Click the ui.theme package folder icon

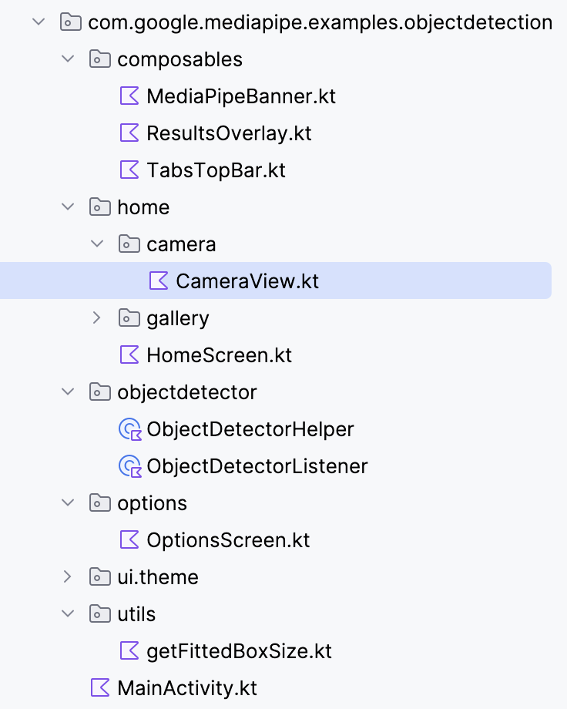100,576
